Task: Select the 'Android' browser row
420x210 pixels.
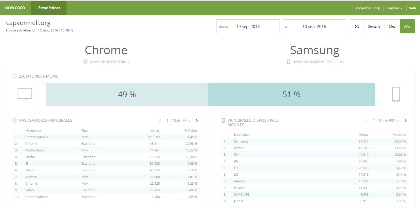Action: 106,177
